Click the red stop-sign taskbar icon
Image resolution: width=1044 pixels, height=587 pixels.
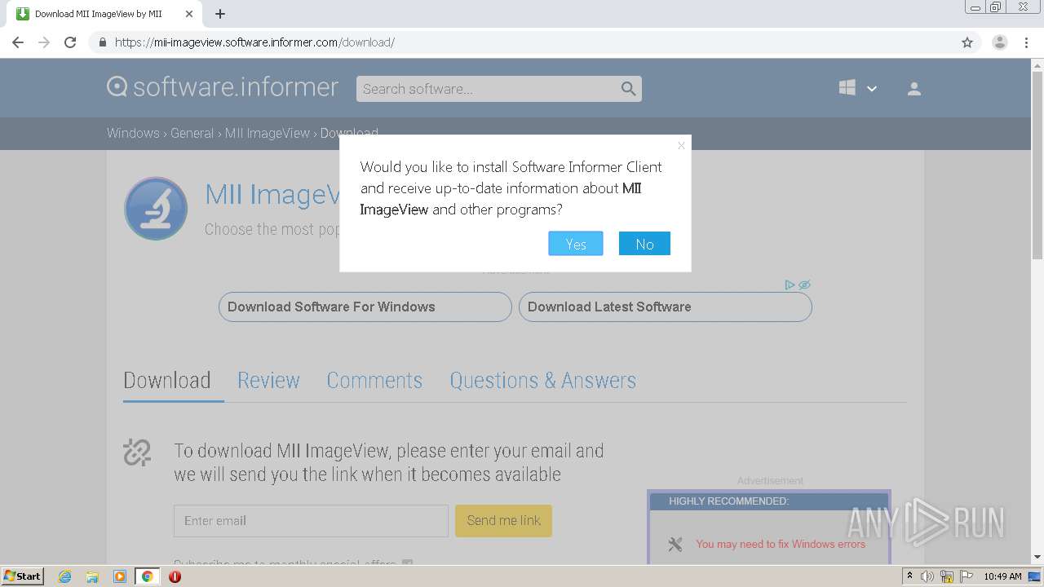pos(175,576)
